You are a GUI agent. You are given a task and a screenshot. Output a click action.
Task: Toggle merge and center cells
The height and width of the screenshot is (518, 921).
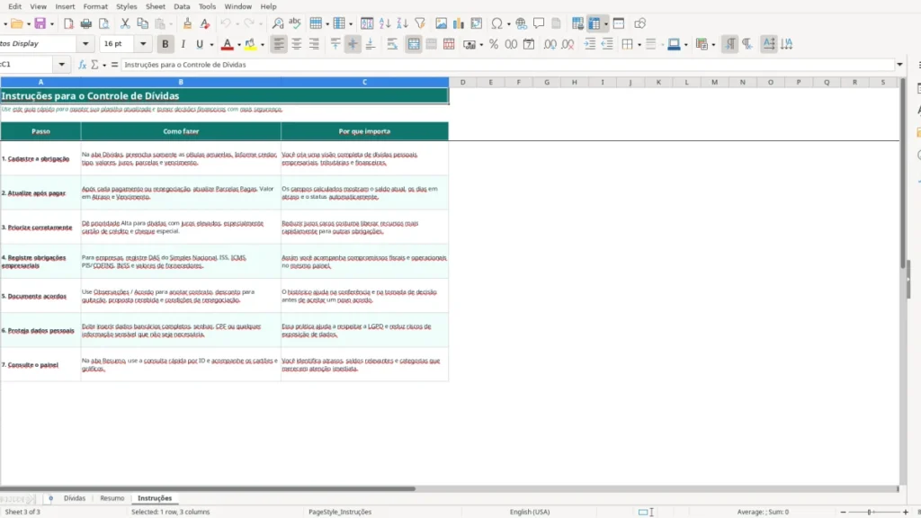(x=414, y=44)
